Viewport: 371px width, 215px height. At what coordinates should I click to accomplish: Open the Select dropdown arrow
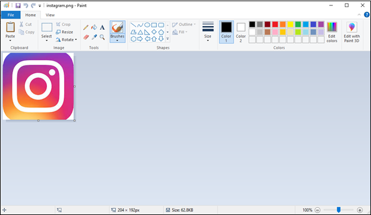[x=46, y=40]
